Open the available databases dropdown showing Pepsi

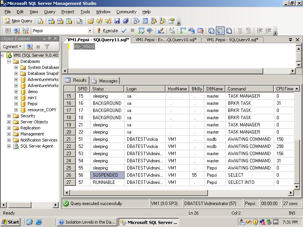[x=91, y=31]
